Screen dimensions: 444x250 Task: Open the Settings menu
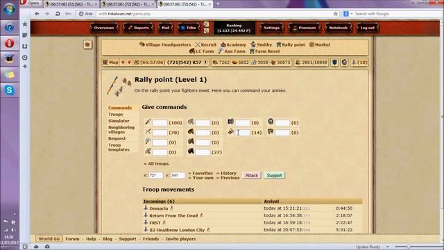[x=271, y=28]
